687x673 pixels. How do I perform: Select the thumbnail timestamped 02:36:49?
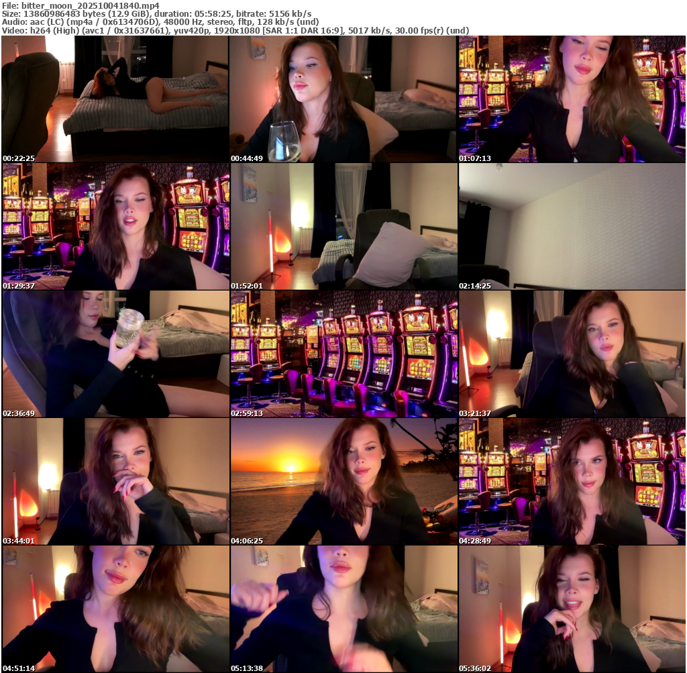pyautogui.click(x=115, y=354)
